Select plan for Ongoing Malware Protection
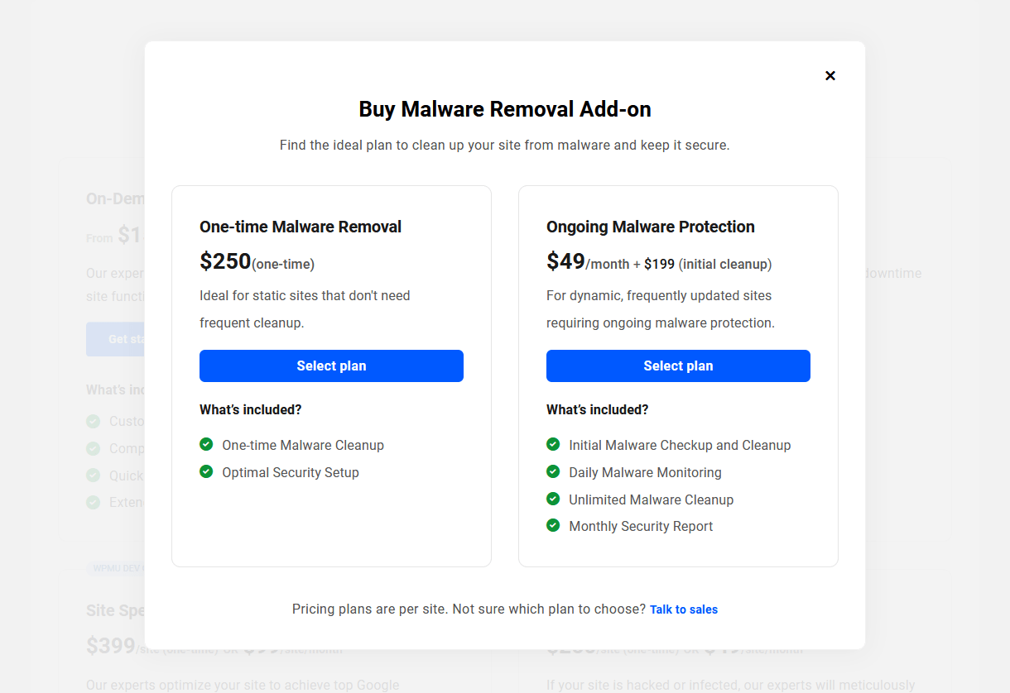The height and width of the screenshot is (693, 1010). click(678, 366)
